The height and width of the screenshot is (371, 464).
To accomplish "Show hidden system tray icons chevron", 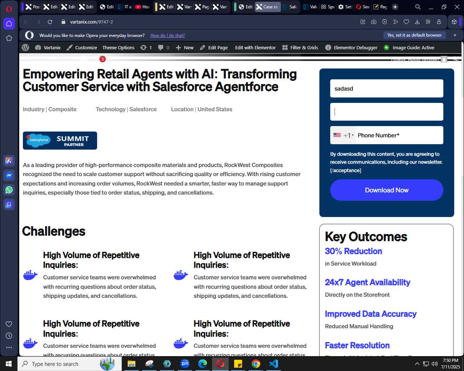I will (417, 364).
